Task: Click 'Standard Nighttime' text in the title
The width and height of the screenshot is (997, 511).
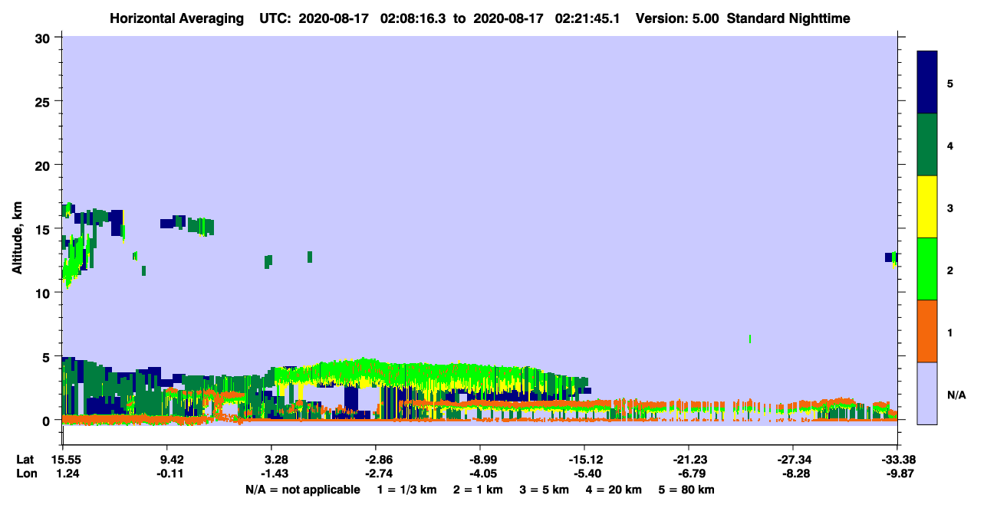Action: click(788, 18)
